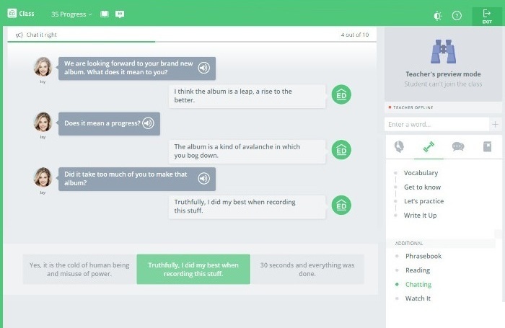Switch to the first sidebar tab with head icon
The image size is (505, 328).
pyautogui.click(x=400, y=146)
